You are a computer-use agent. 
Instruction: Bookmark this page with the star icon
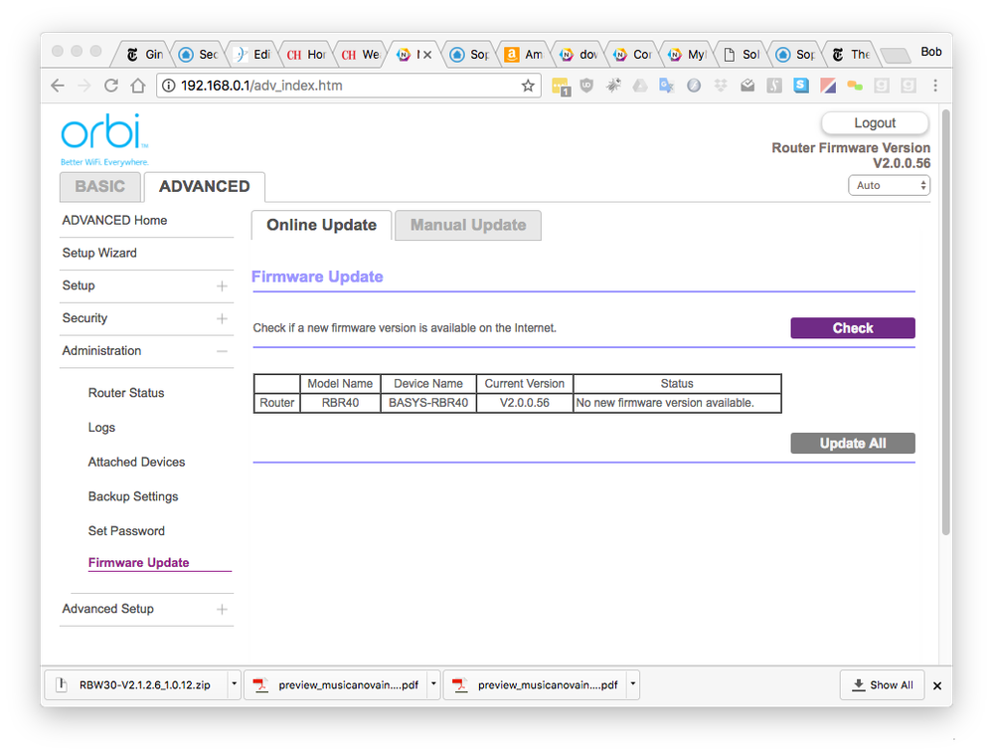tap(528, 86)
